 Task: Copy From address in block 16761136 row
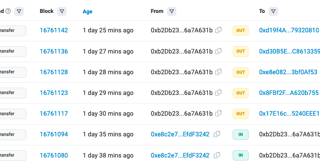pyautogui.click(x=218, y=51)
